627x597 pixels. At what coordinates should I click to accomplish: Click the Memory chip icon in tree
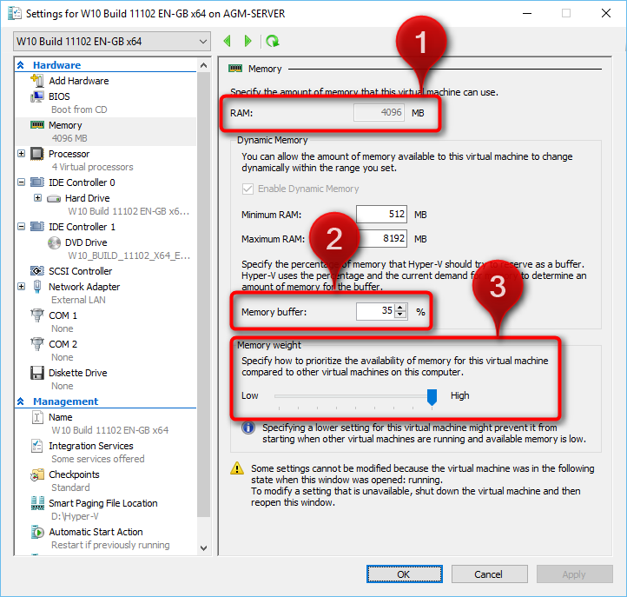[37, 125]
